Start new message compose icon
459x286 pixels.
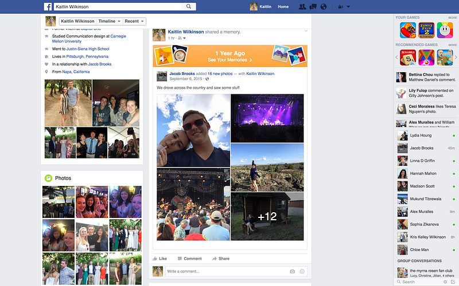[x=453, y=282]
